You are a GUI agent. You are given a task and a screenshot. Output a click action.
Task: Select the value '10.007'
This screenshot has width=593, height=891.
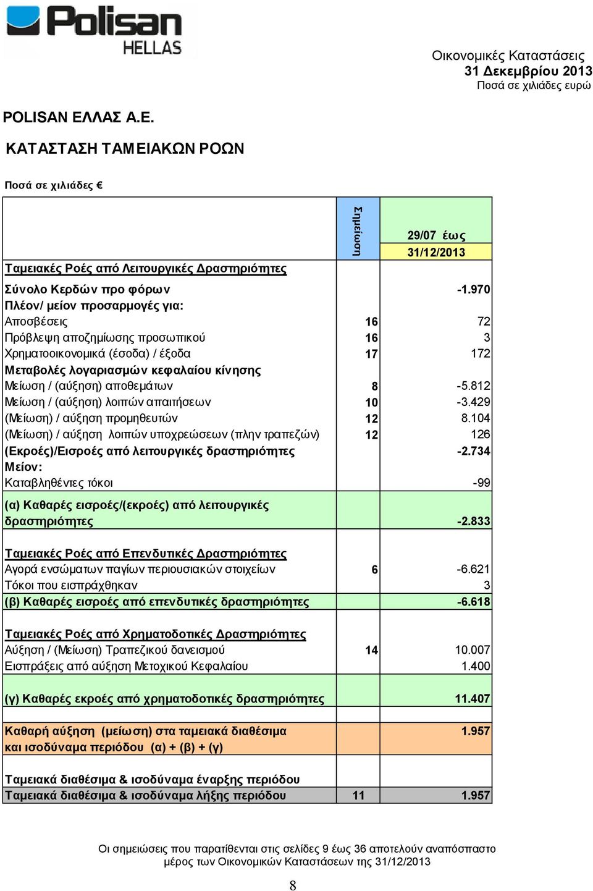[473, 649]
